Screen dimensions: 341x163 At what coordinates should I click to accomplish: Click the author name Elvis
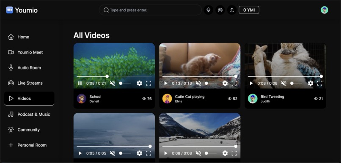tap(179, 102)
